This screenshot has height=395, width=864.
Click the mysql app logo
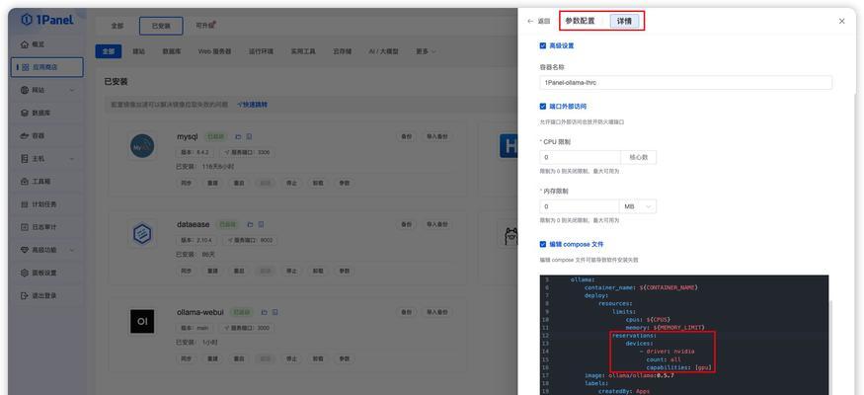coord(142,146)
